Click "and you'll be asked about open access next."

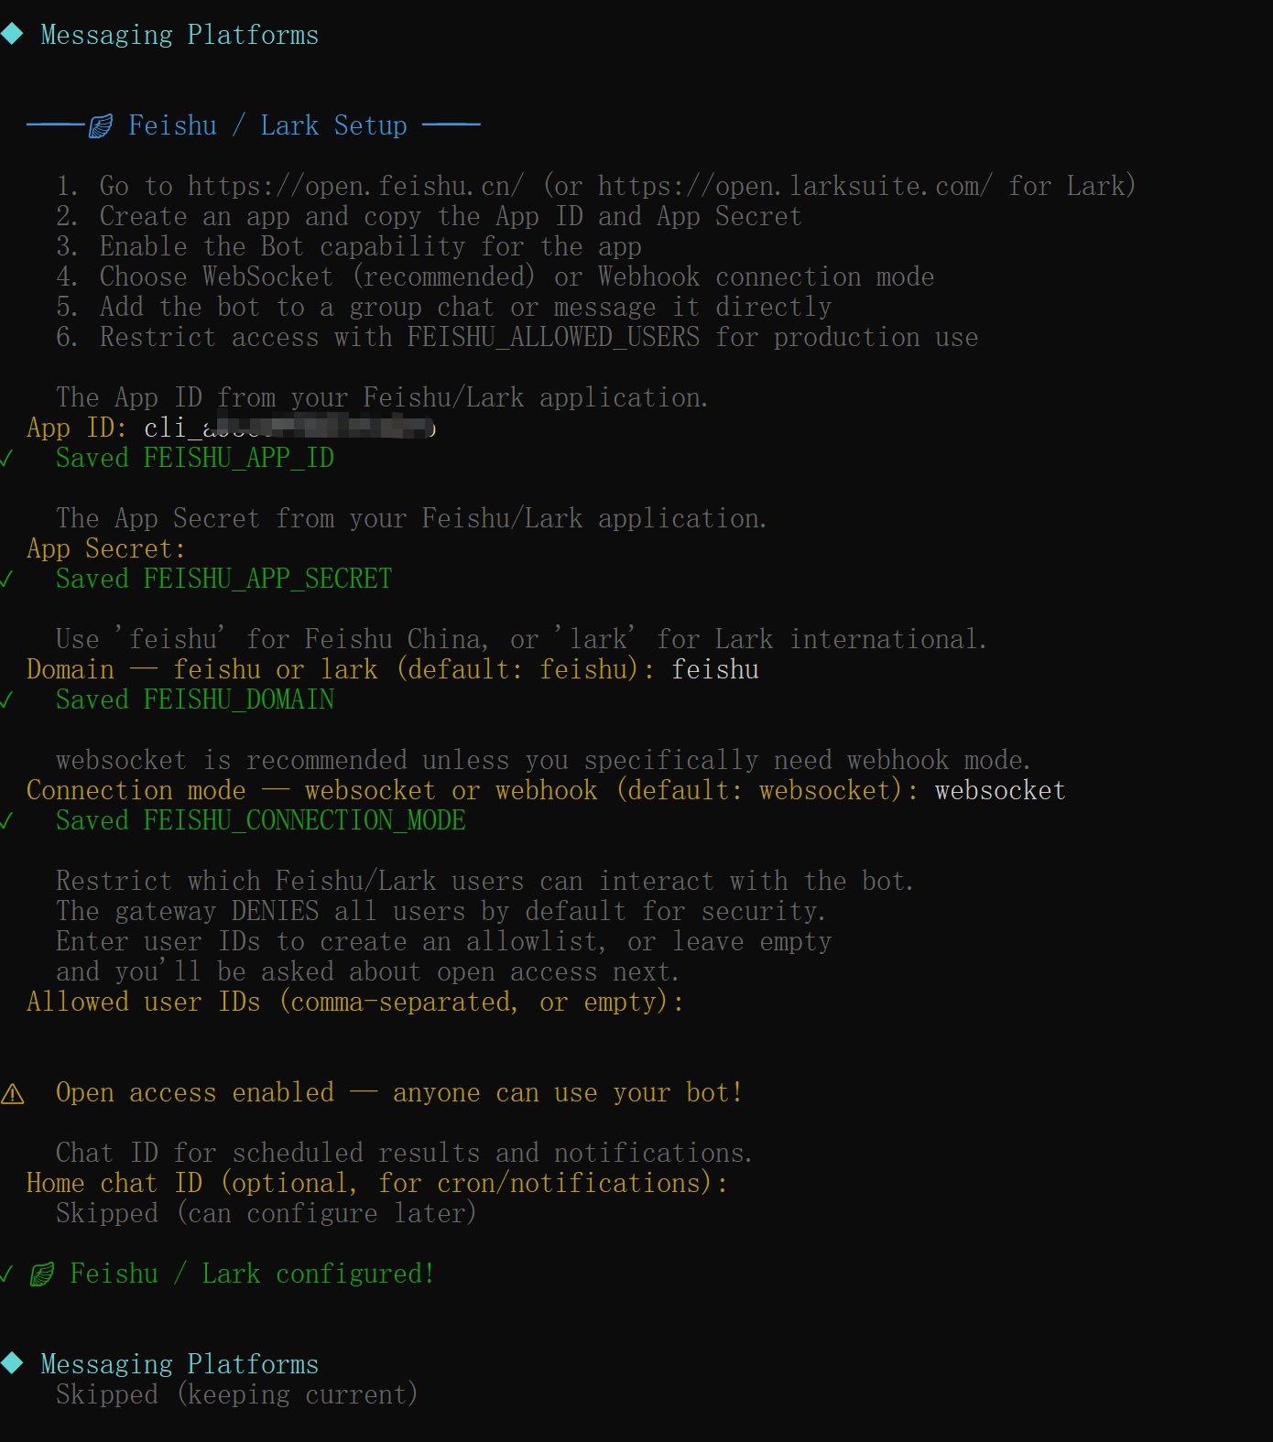click(367, 971)
